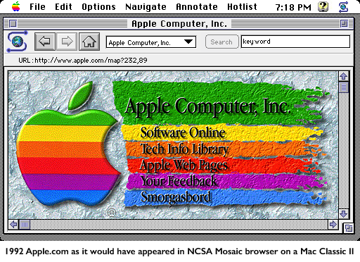
Task: Click the Balloon Help question mark icon
Action: pyautogui.click(x=323, y=7)
